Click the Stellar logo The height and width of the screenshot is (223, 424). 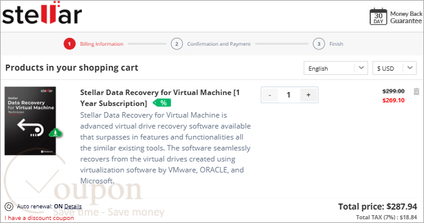[42, 13]
